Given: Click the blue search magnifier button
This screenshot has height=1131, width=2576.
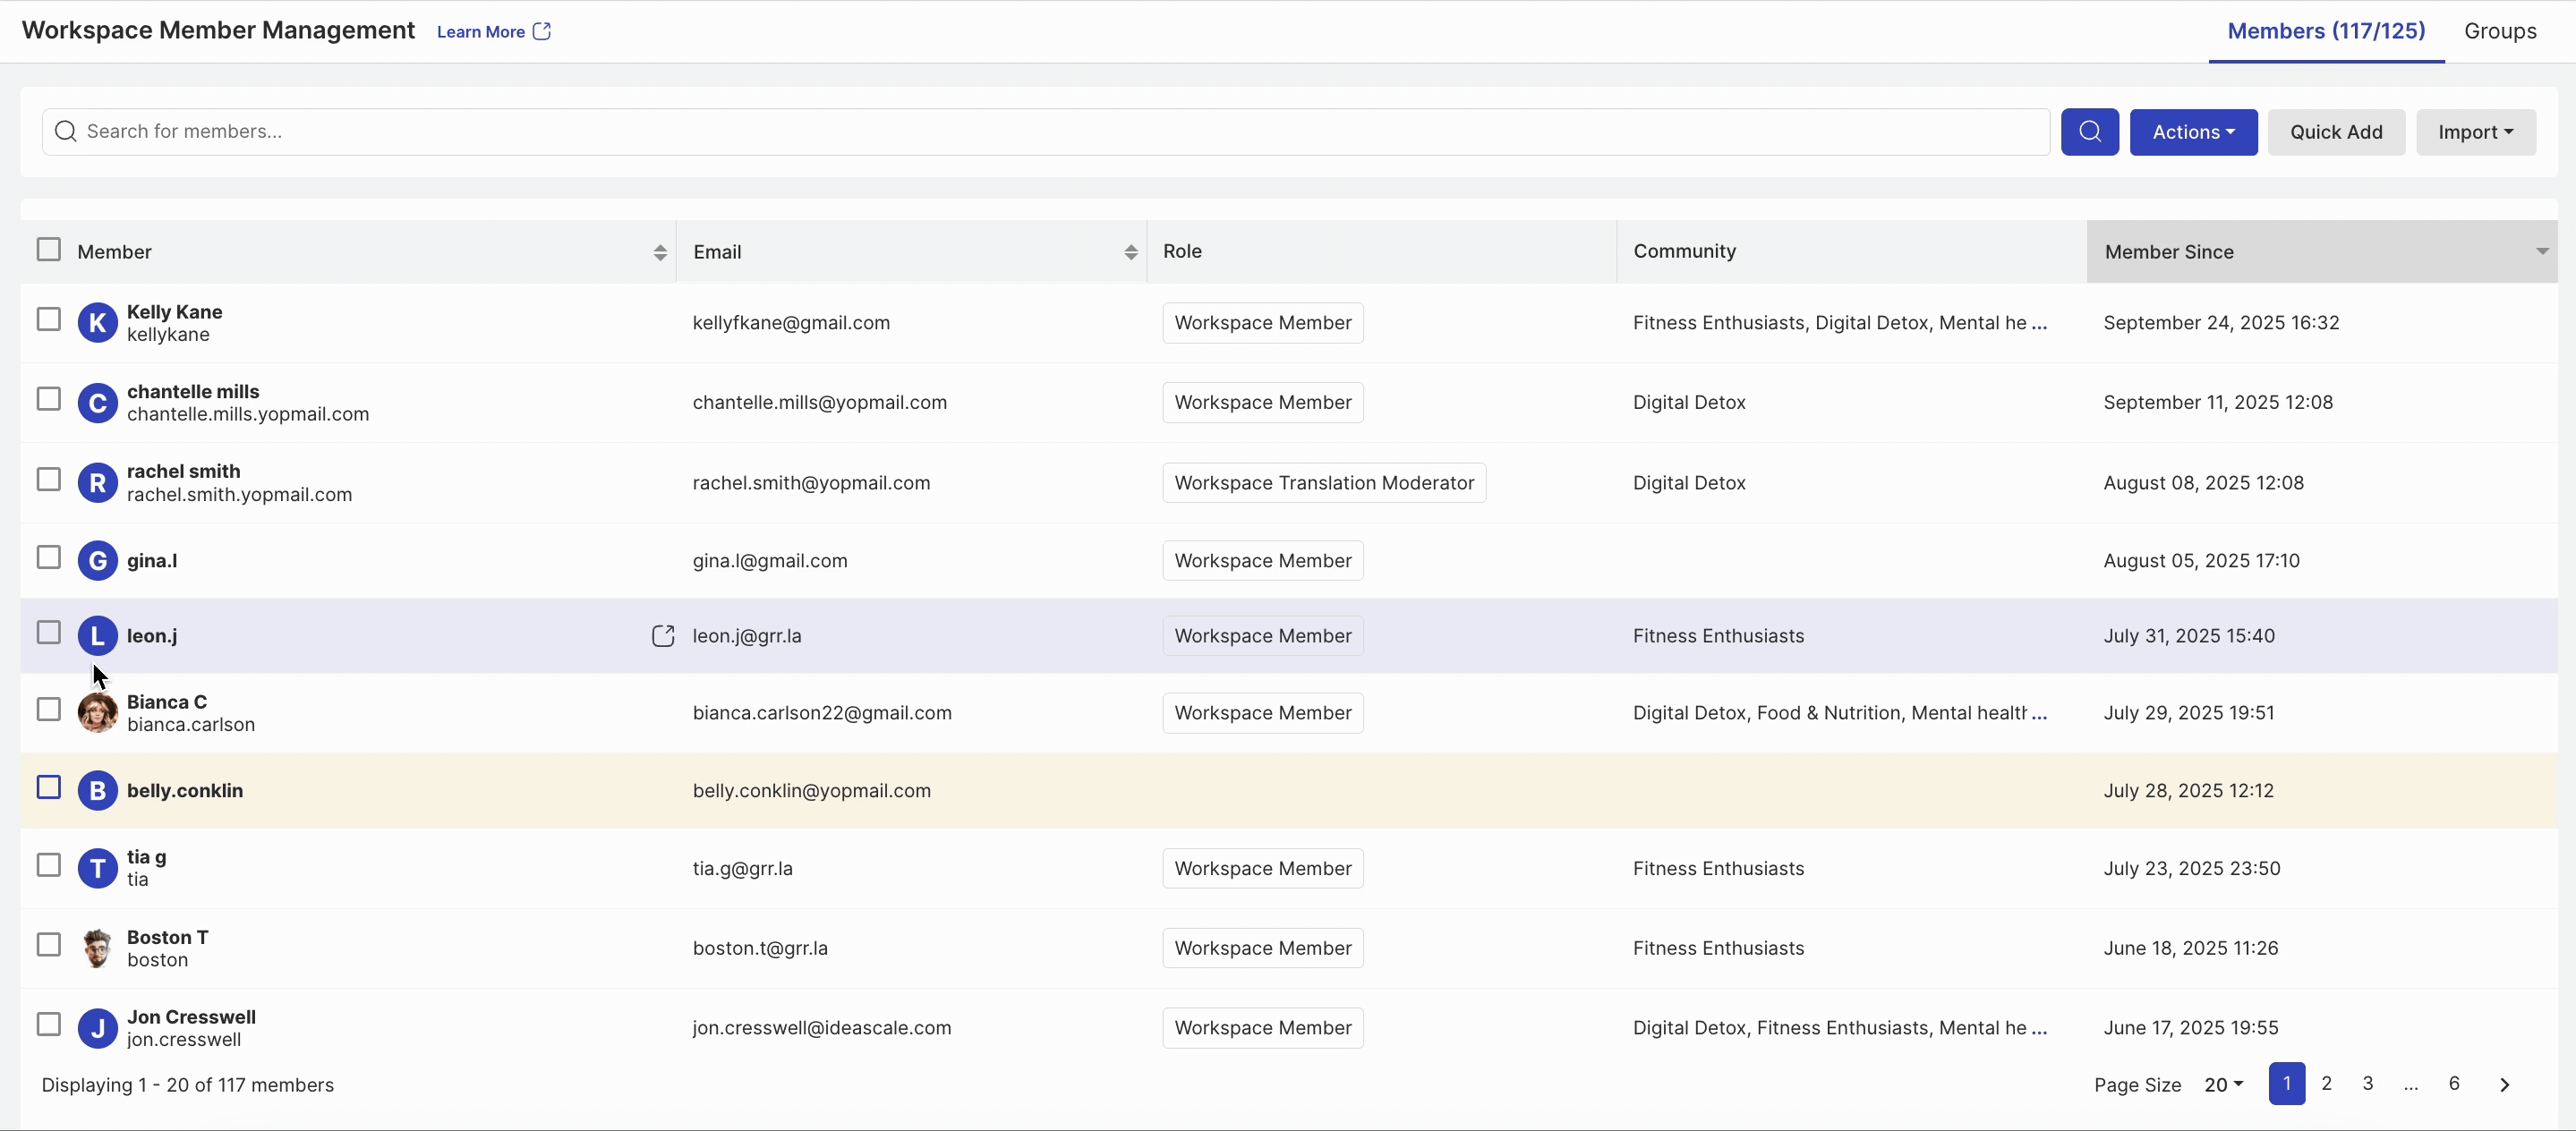Looking at the screenshot, I should pos(2089,132).
